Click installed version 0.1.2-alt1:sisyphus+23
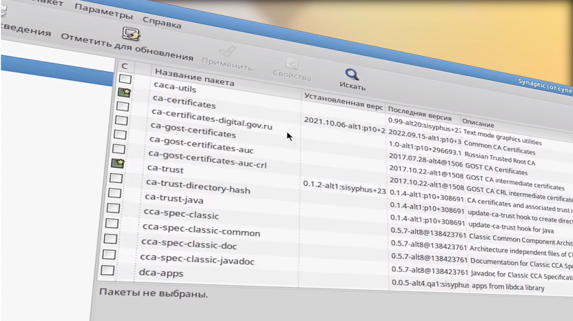Image resolution: width=573 pixels, height=321 pixels. click(x=344, y=187)
